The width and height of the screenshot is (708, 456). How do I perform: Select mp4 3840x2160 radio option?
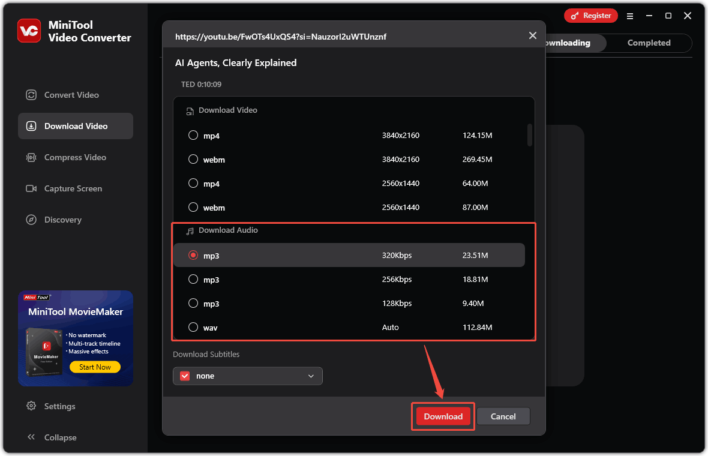[x=193, y=135]
